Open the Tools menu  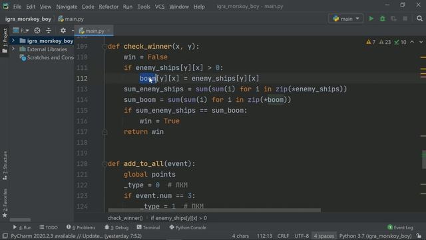tap(144, 6)
